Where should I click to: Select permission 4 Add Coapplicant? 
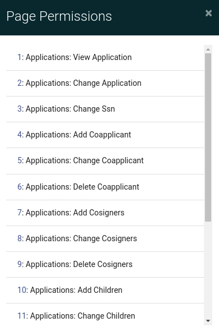click(105, 135)
